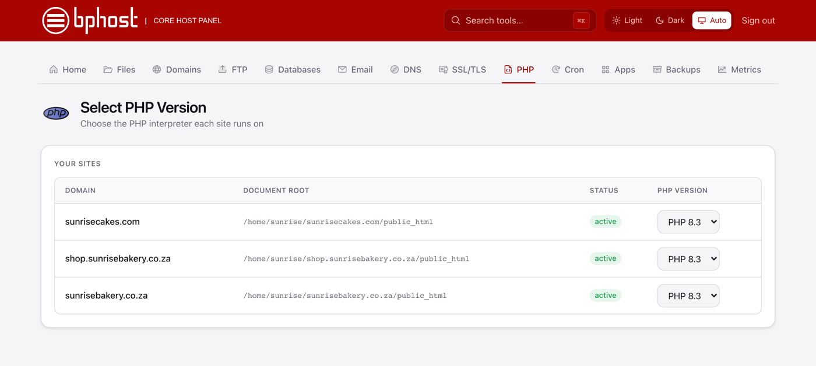
Task: Open the FTP tab
Action: 233,69
